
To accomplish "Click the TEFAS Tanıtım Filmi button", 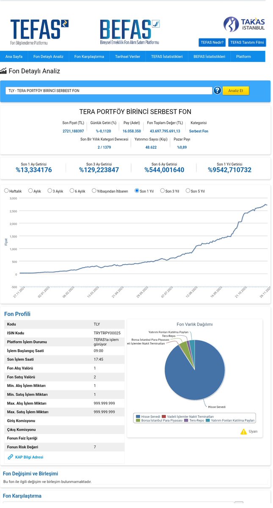I will pyautogui.click(x=247, y=42).
